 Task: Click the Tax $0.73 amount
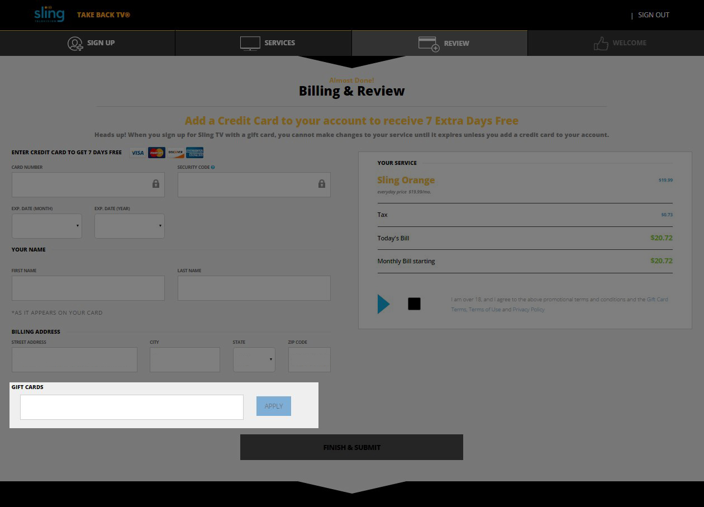(x=667, y=215)
